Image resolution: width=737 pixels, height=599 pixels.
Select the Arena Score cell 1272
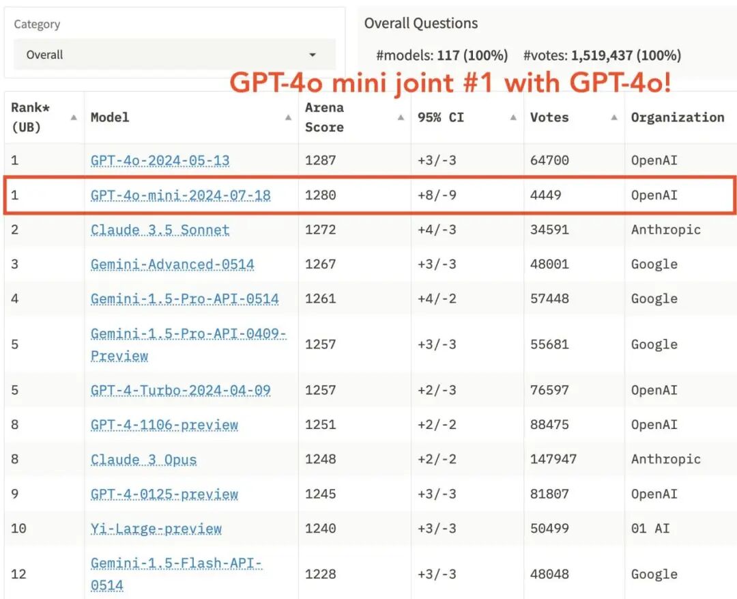click(321, 229)
